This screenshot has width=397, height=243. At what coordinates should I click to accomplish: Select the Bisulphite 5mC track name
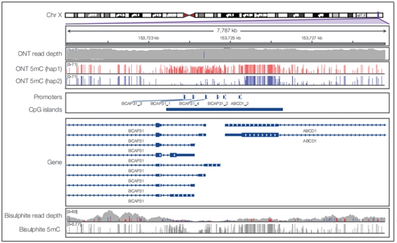click(40, 229)
